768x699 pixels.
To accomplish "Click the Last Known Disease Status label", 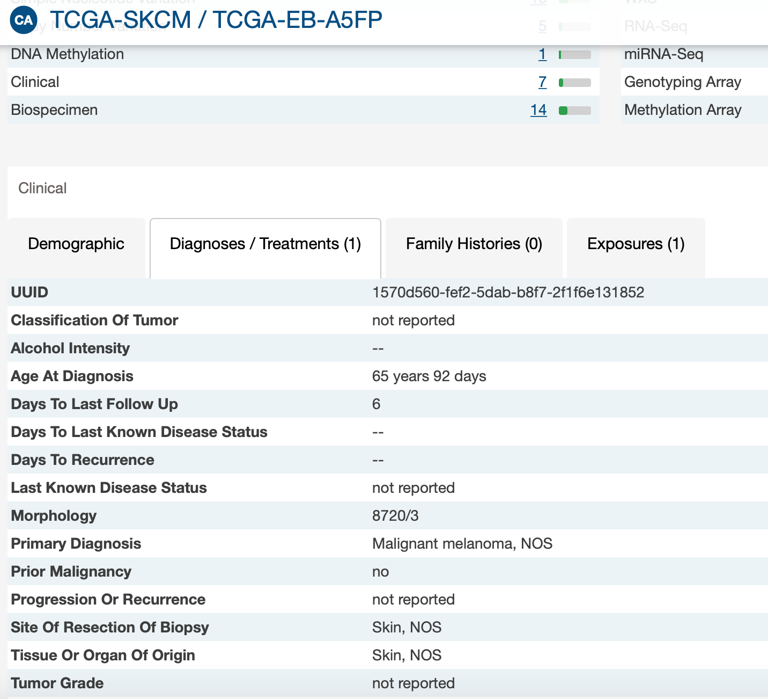I will (x=109, y=488).
